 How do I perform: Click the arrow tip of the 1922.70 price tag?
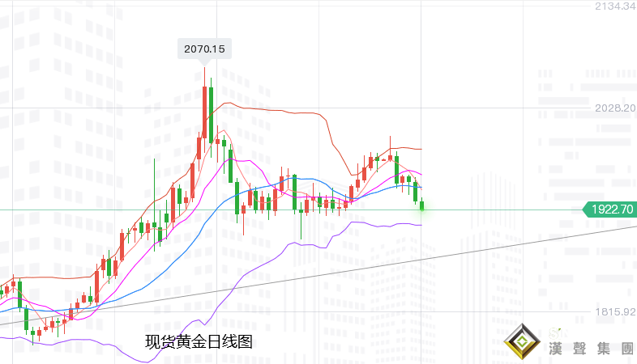point(586,210)
